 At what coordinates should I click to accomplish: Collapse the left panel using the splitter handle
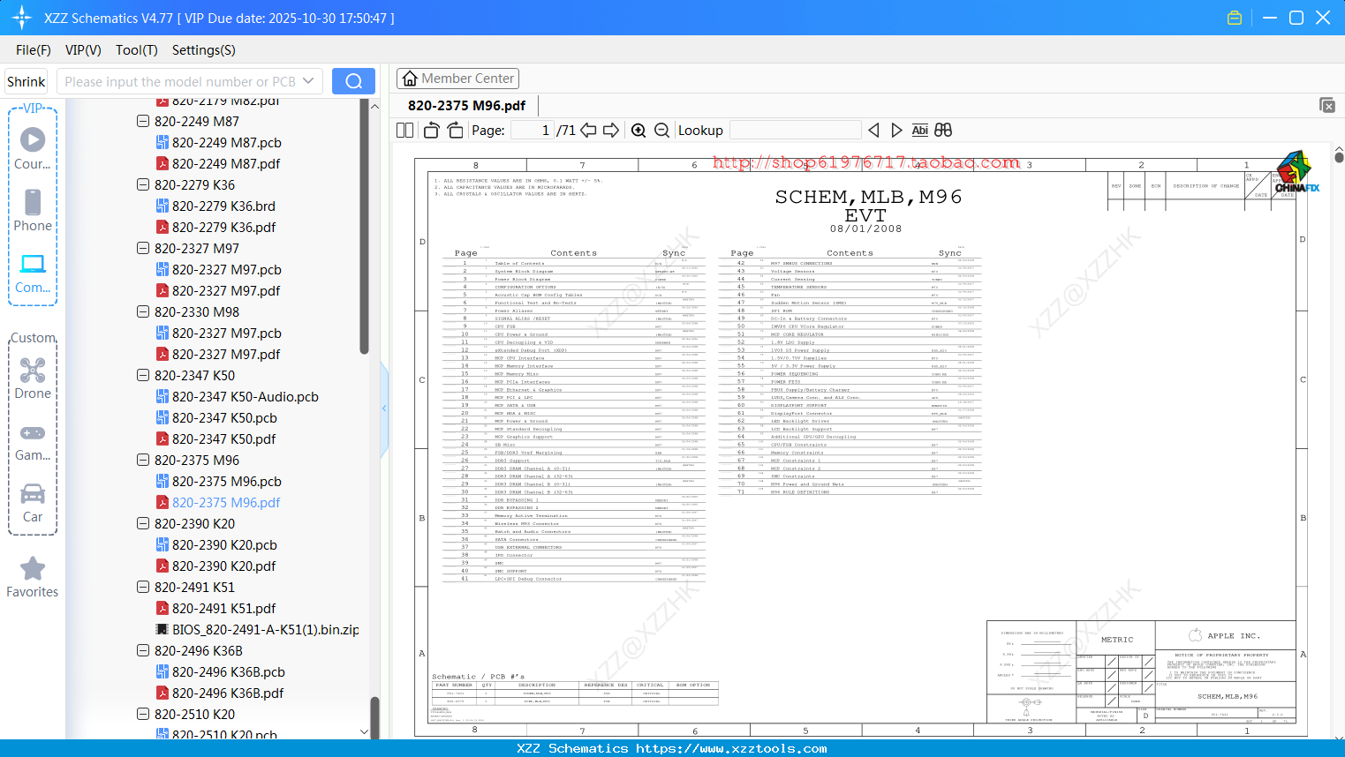(x=384, y=408)
